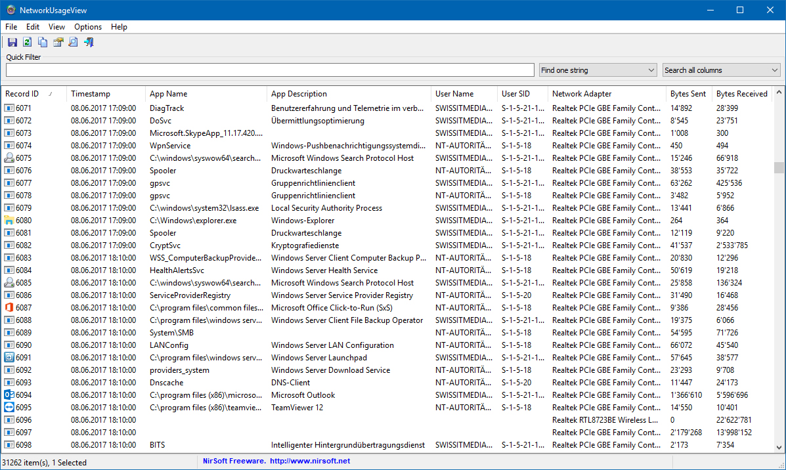Screen dimensions: 786x470
Task: Click the System\SMB app name cell
Action: (x=171, y=333)
